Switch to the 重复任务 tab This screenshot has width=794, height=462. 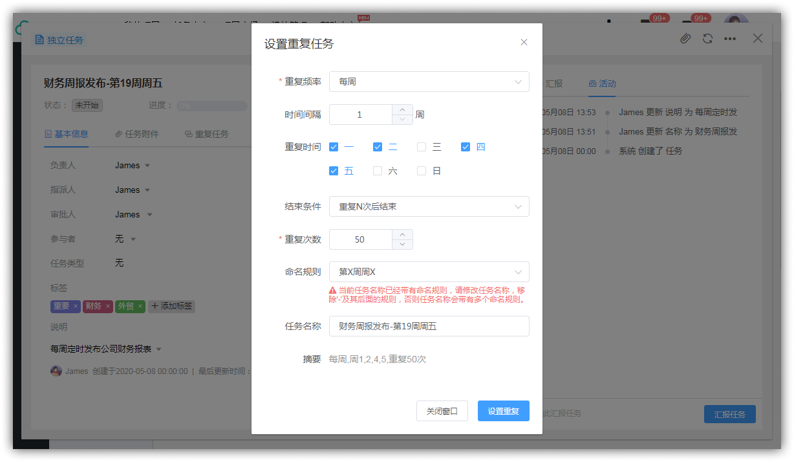207,134
